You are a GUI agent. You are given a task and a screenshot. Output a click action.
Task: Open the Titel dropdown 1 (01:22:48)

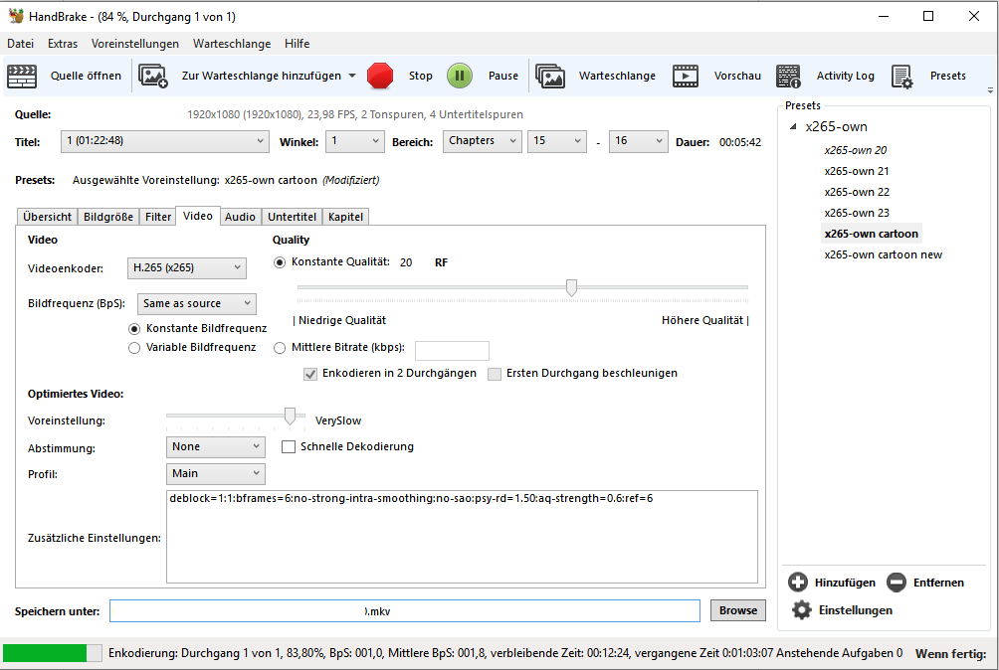164,141
